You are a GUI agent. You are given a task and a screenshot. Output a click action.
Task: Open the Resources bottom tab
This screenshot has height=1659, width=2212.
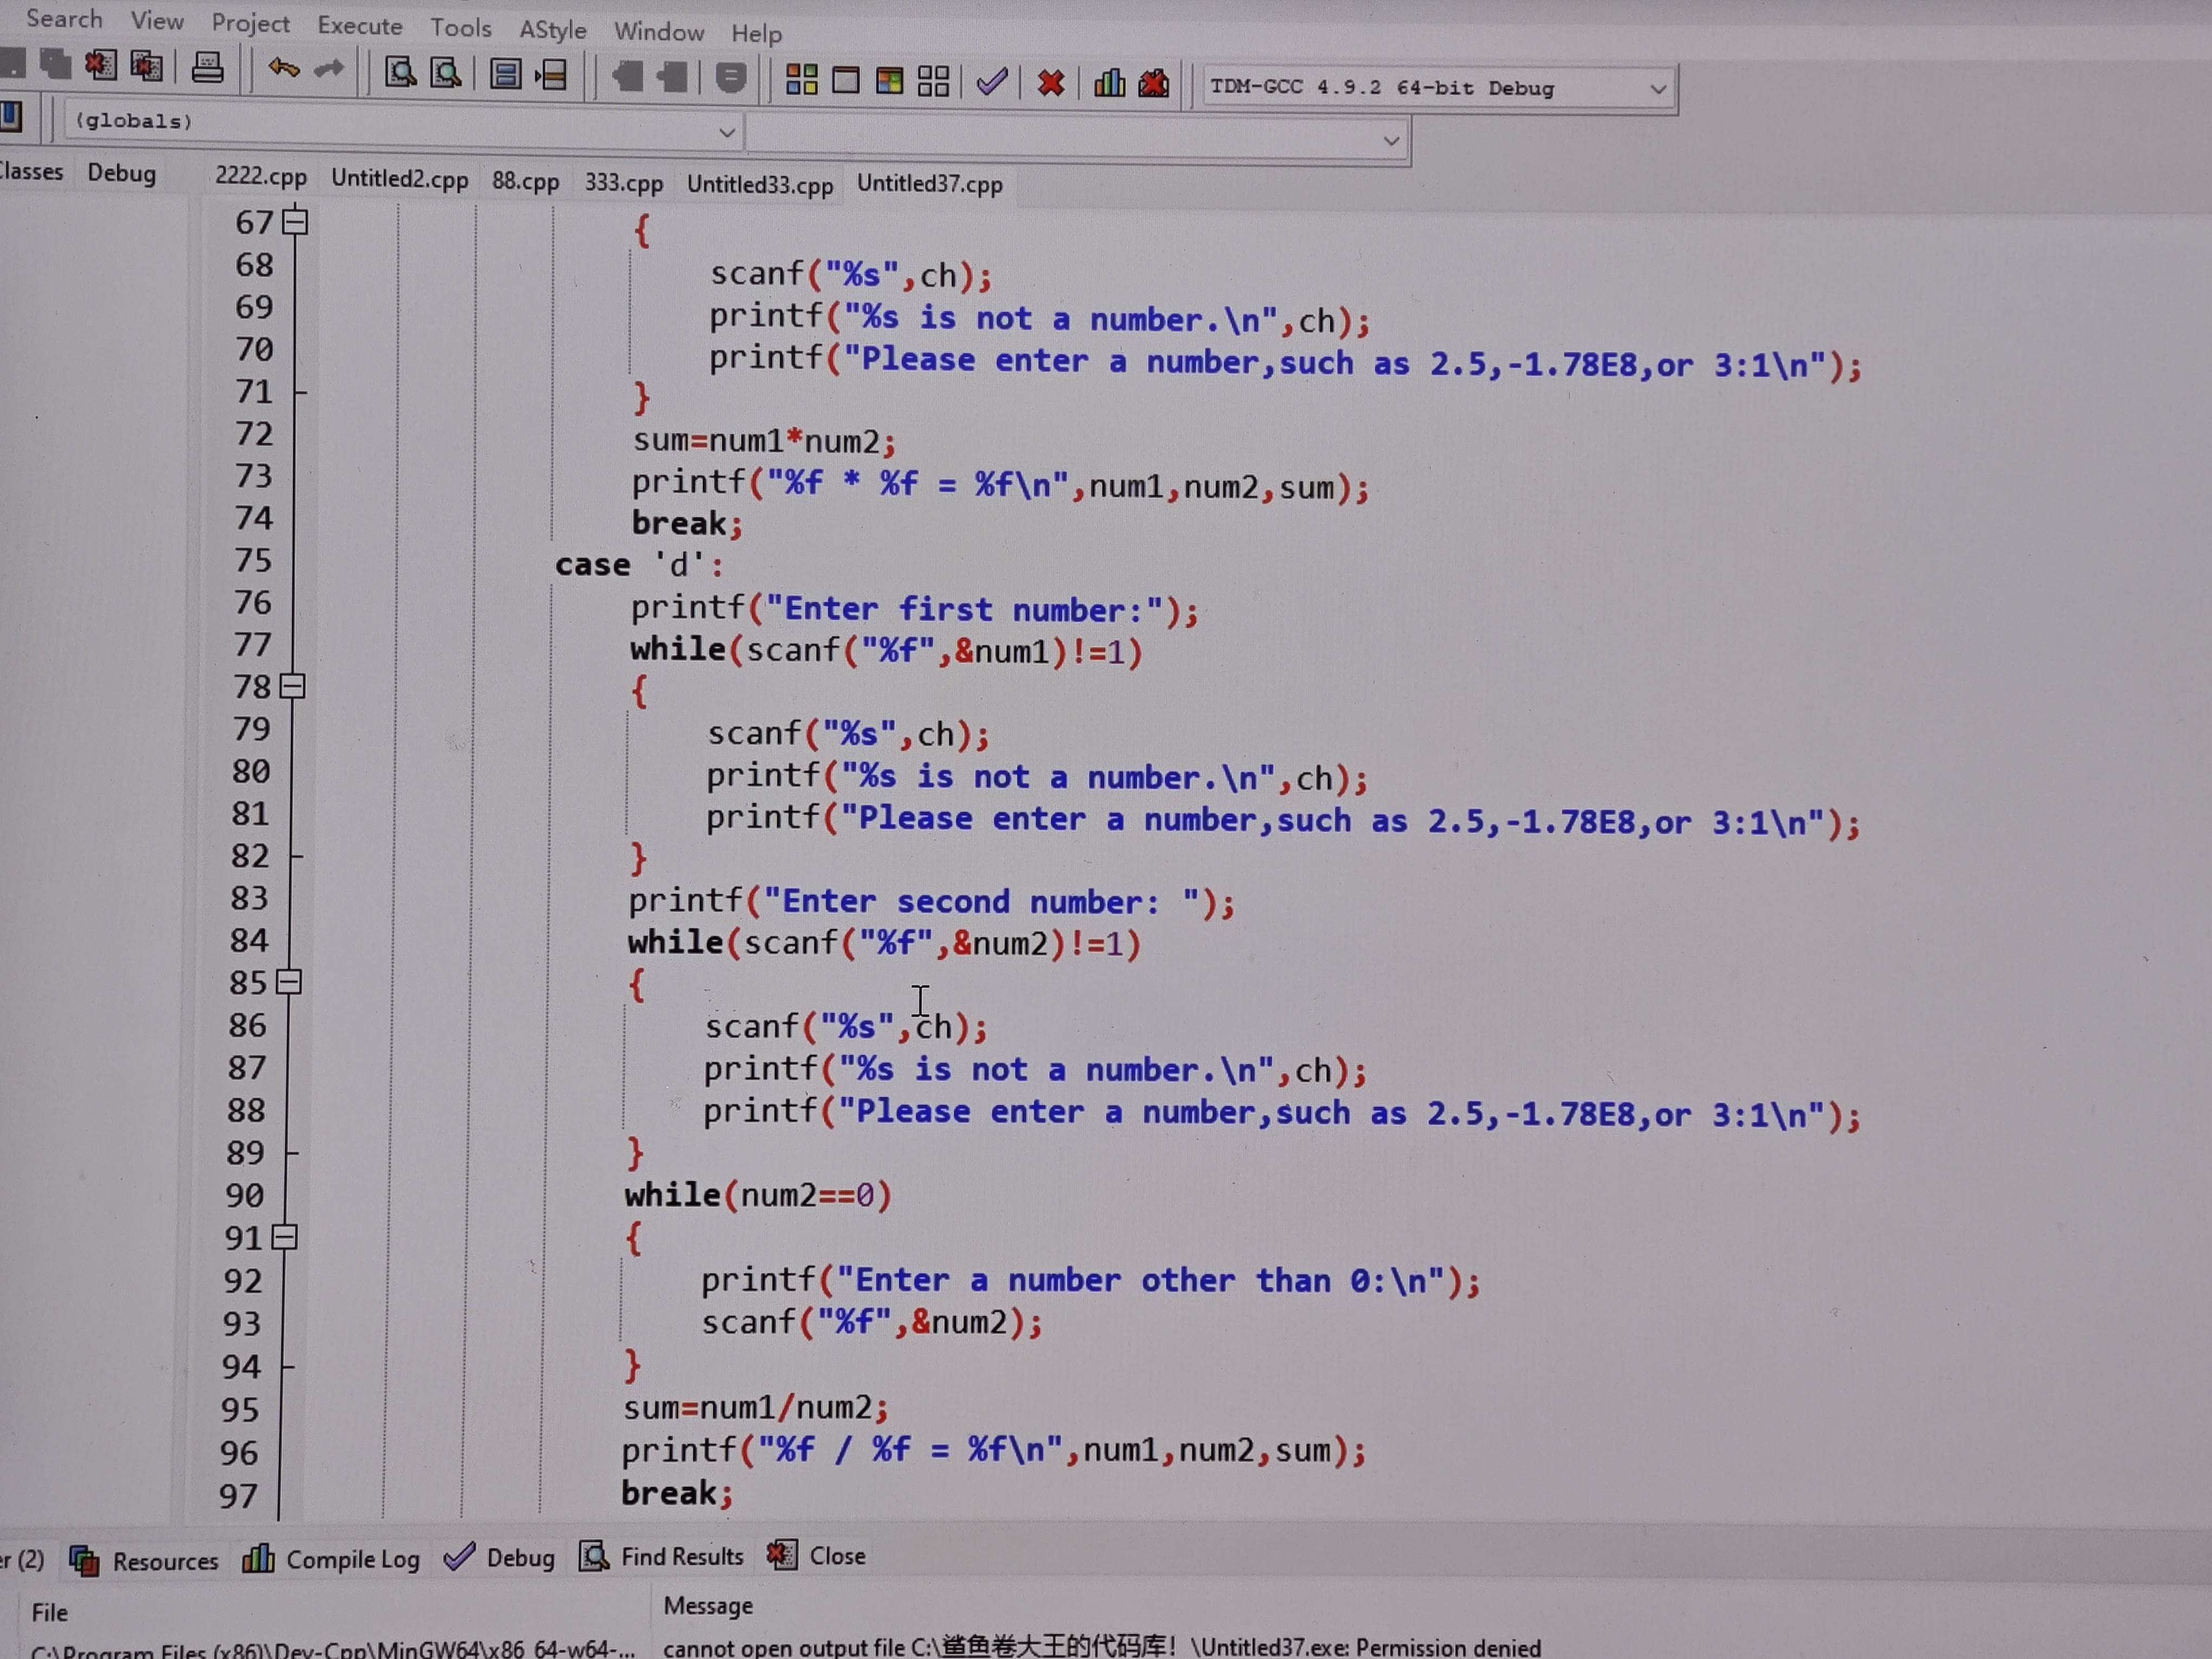(144, 1560)
